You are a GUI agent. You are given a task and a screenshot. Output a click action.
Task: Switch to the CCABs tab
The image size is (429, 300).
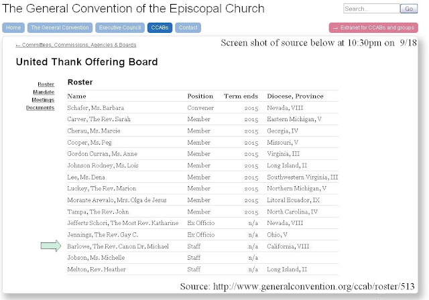pyautogui.click(x=160, y=27)
